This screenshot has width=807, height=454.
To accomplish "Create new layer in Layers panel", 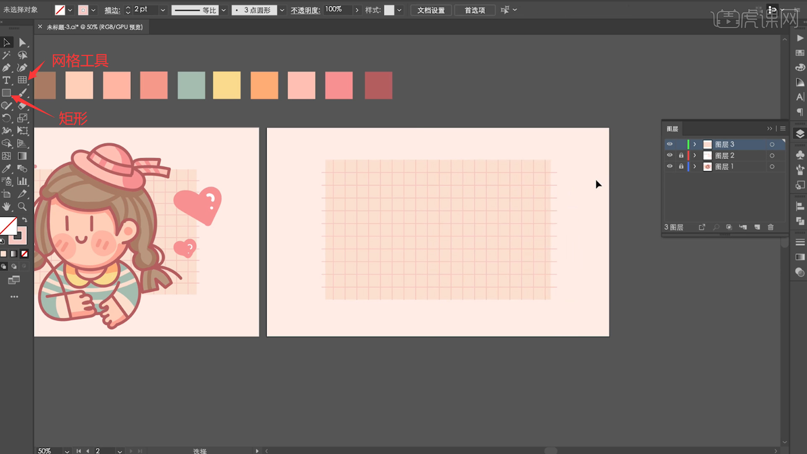I will (x=757, y=227).
